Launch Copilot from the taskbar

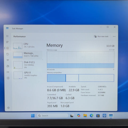click(79, 115)
